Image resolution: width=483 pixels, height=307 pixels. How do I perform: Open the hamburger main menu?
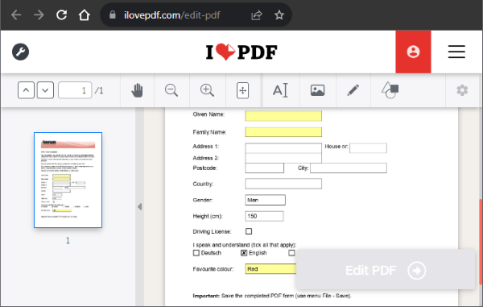[456, 52]
